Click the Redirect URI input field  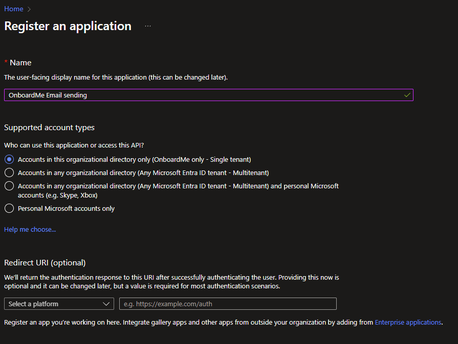point(228,304)
